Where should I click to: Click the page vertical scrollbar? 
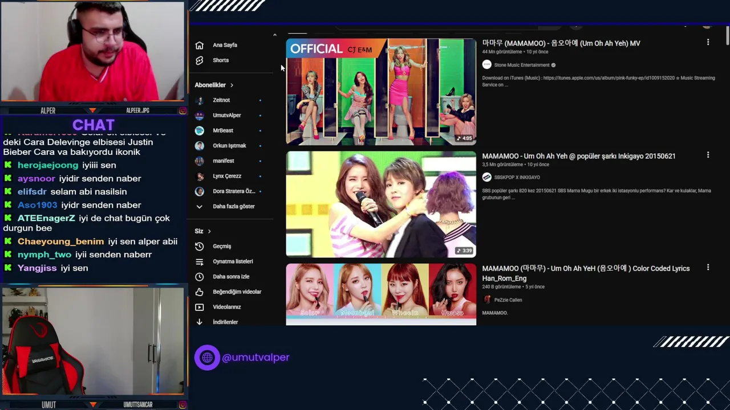(727, 35)
